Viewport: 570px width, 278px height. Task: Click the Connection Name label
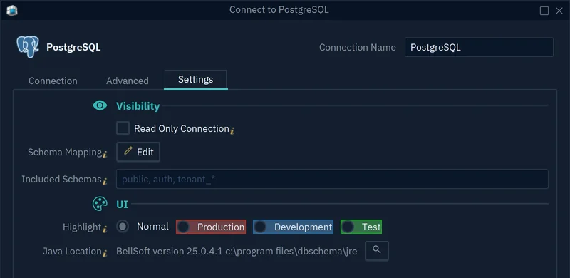point(358,47)
